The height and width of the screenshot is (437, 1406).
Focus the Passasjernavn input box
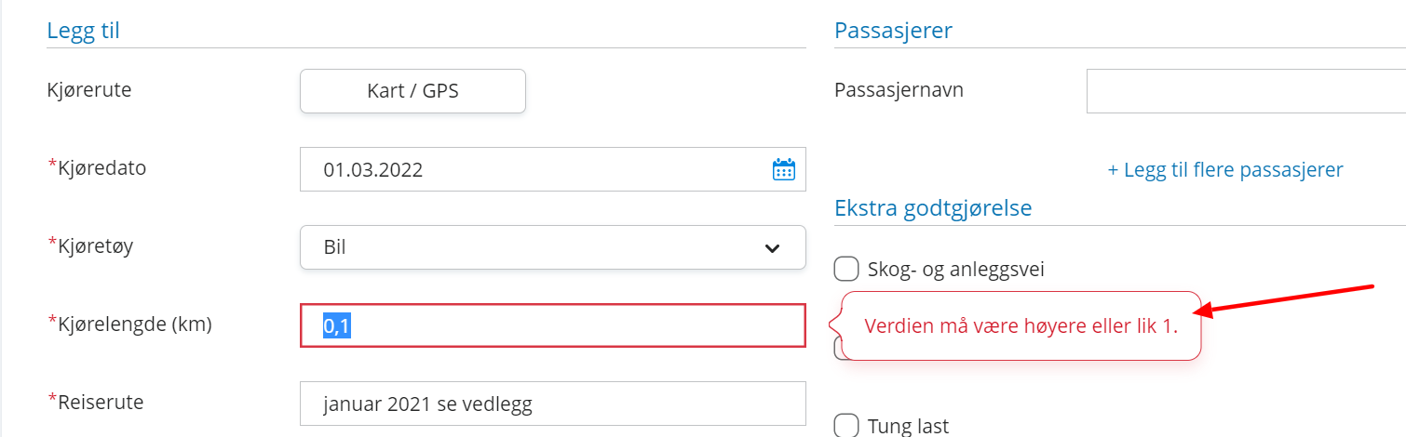1246,91
